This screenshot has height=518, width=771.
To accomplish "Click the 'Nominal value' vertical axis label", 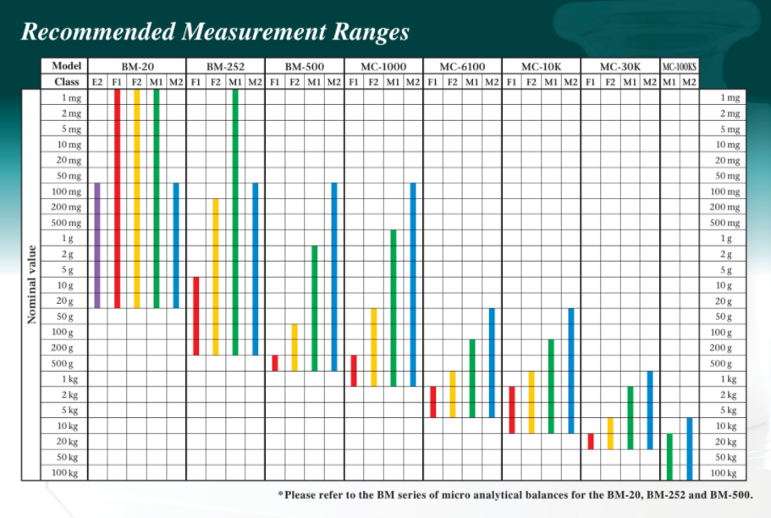I will (x=31, y=285).
